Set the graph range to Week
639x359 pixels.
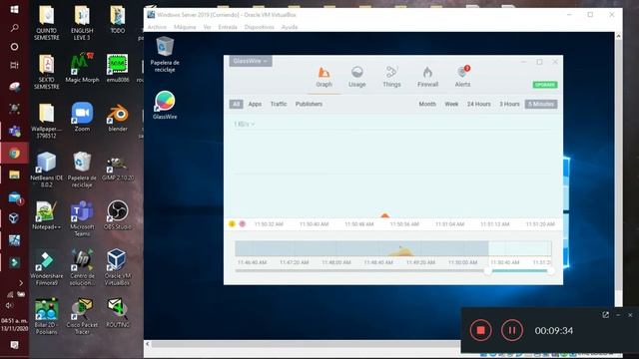coord(451,104)
